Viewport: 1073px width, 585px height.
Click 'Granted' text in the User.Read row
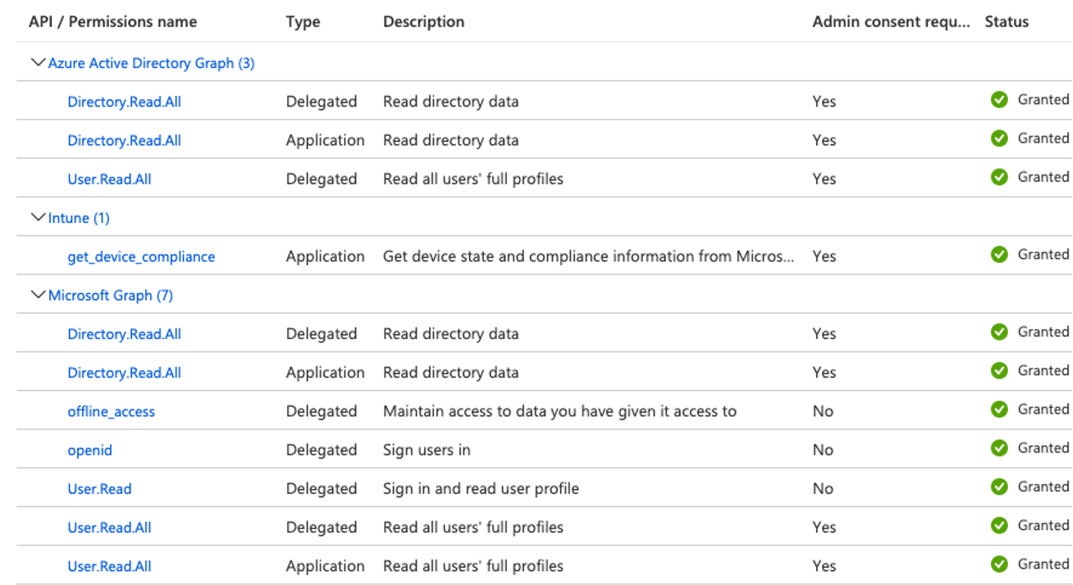pyautogui.click(x=1043, y=487)
